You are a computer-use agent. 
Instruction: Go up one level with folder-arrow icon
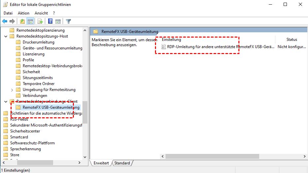(22, 21)
